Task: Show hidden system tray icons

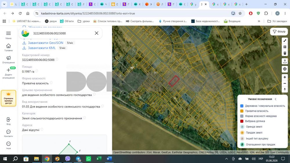Action: point(226,159)
